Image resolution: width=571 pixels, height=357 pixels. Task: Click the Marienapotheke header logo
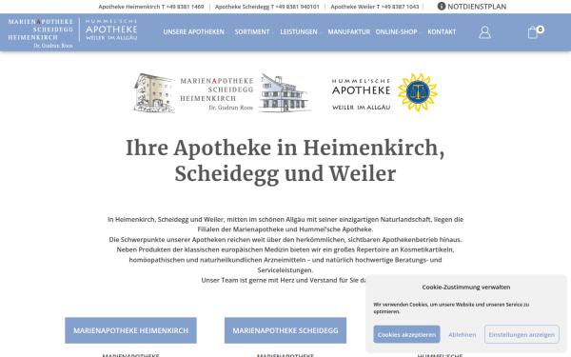pyautogui.click(x=40, y=33)
